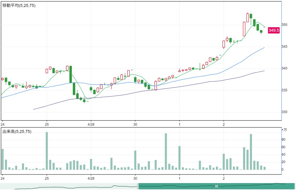Click the 2 date under the volume chart
The image size is (296, 190).
(224, 178)
